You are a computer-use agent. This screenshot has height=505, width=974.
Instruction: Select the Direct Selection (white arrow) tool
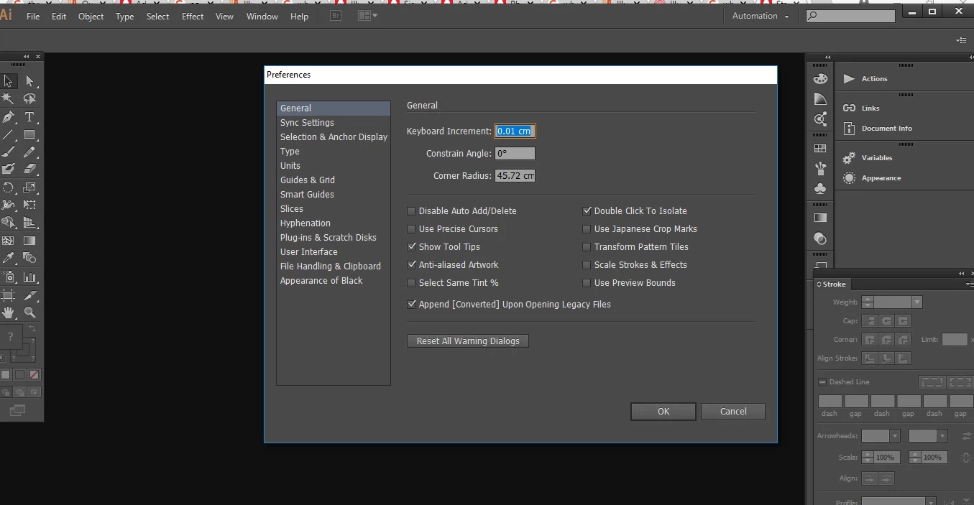(29, 81)
